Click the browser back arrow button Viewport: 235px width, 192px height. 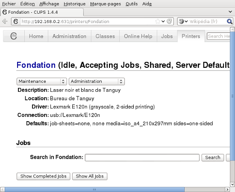tap(5, 21)
